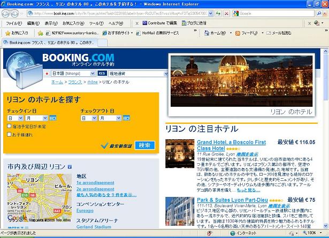Click 地図を表示 link for 11 Rue Grolée
The image size is (329, 238).
[247, 154]
